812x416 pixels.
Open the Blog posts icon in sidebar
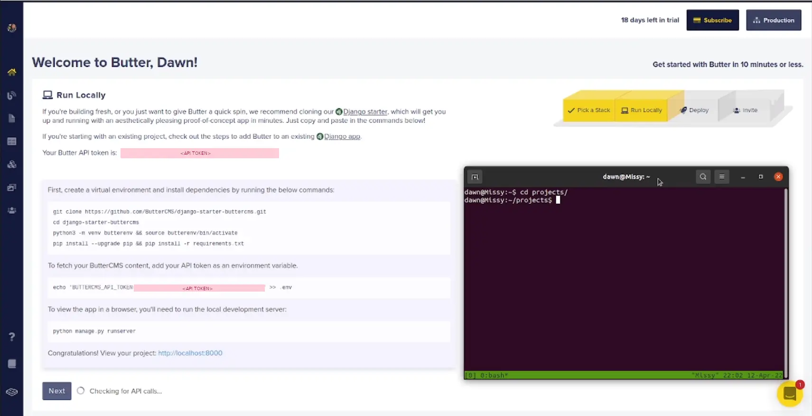click(12, 95)
